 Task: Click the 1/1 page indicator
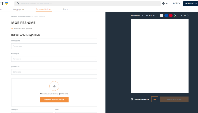185,16
